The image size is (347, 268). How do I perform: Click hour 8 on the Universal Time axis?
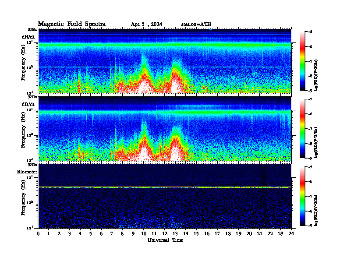122,234
